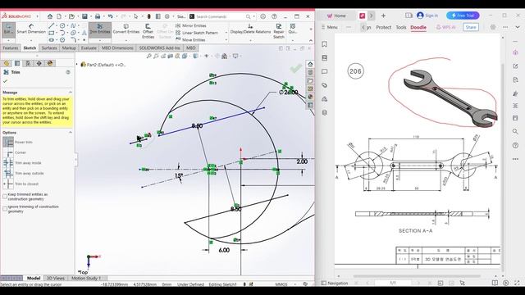Collapse the Options section

[71, 133]
